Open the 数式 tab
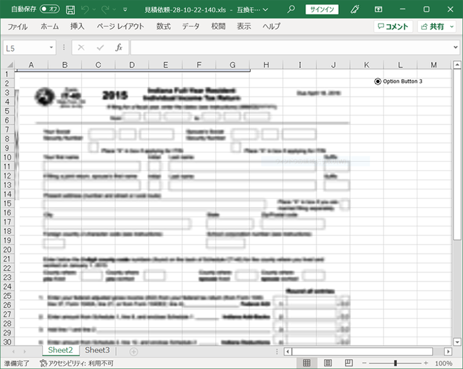This screenshot has height=369, width=463. 164,27
